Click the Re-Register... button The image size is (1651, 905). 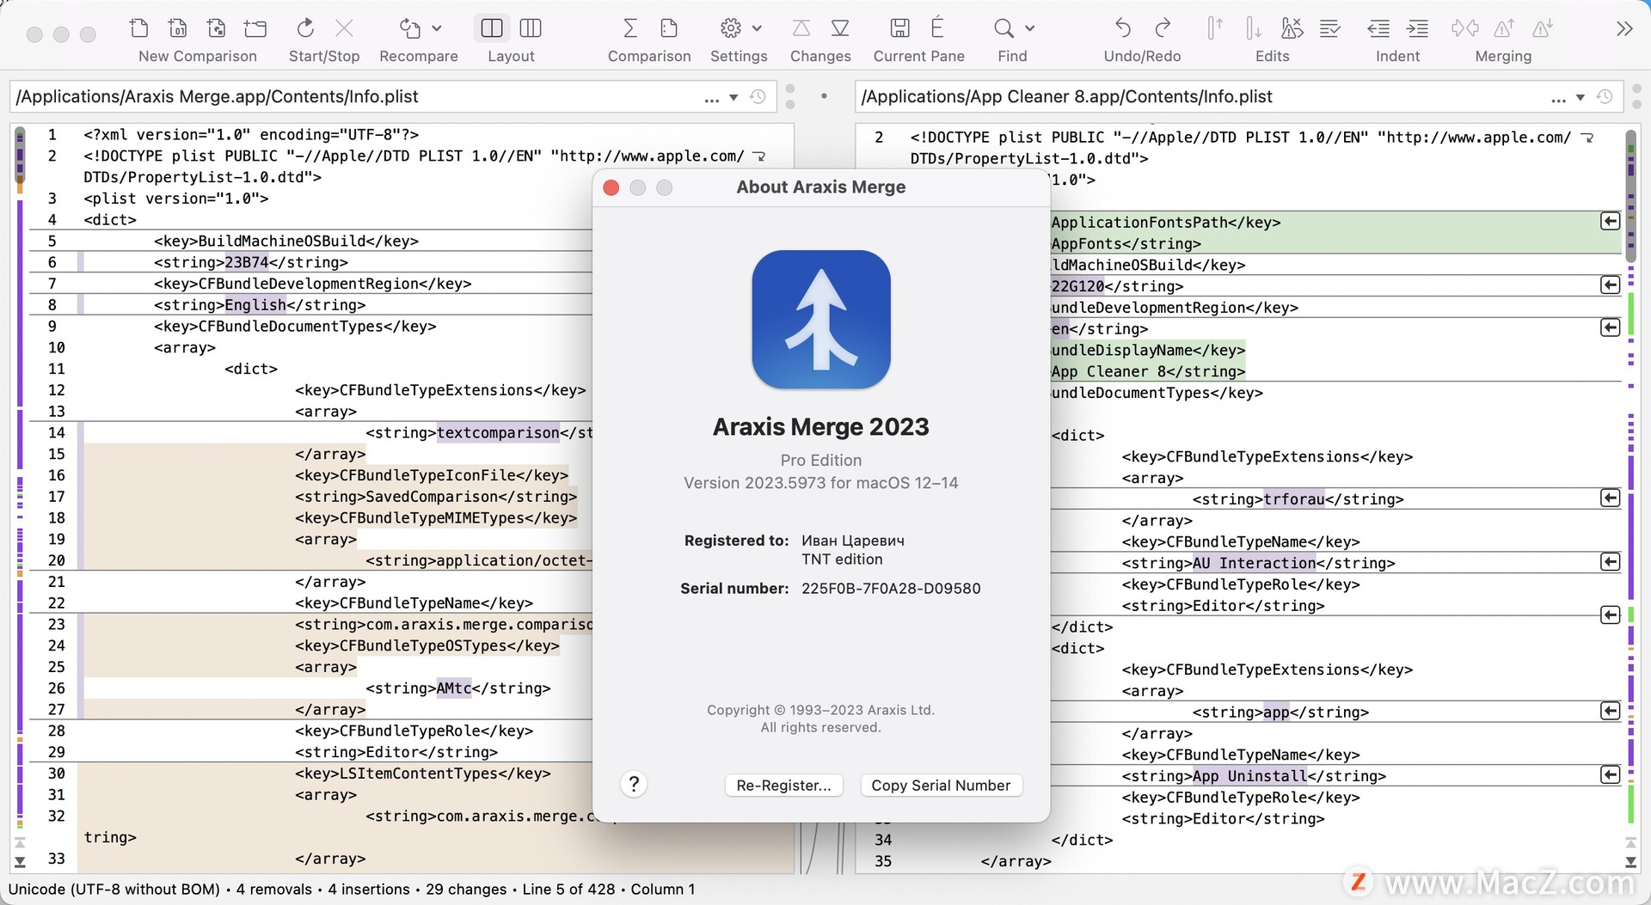[x=783, y=786]
